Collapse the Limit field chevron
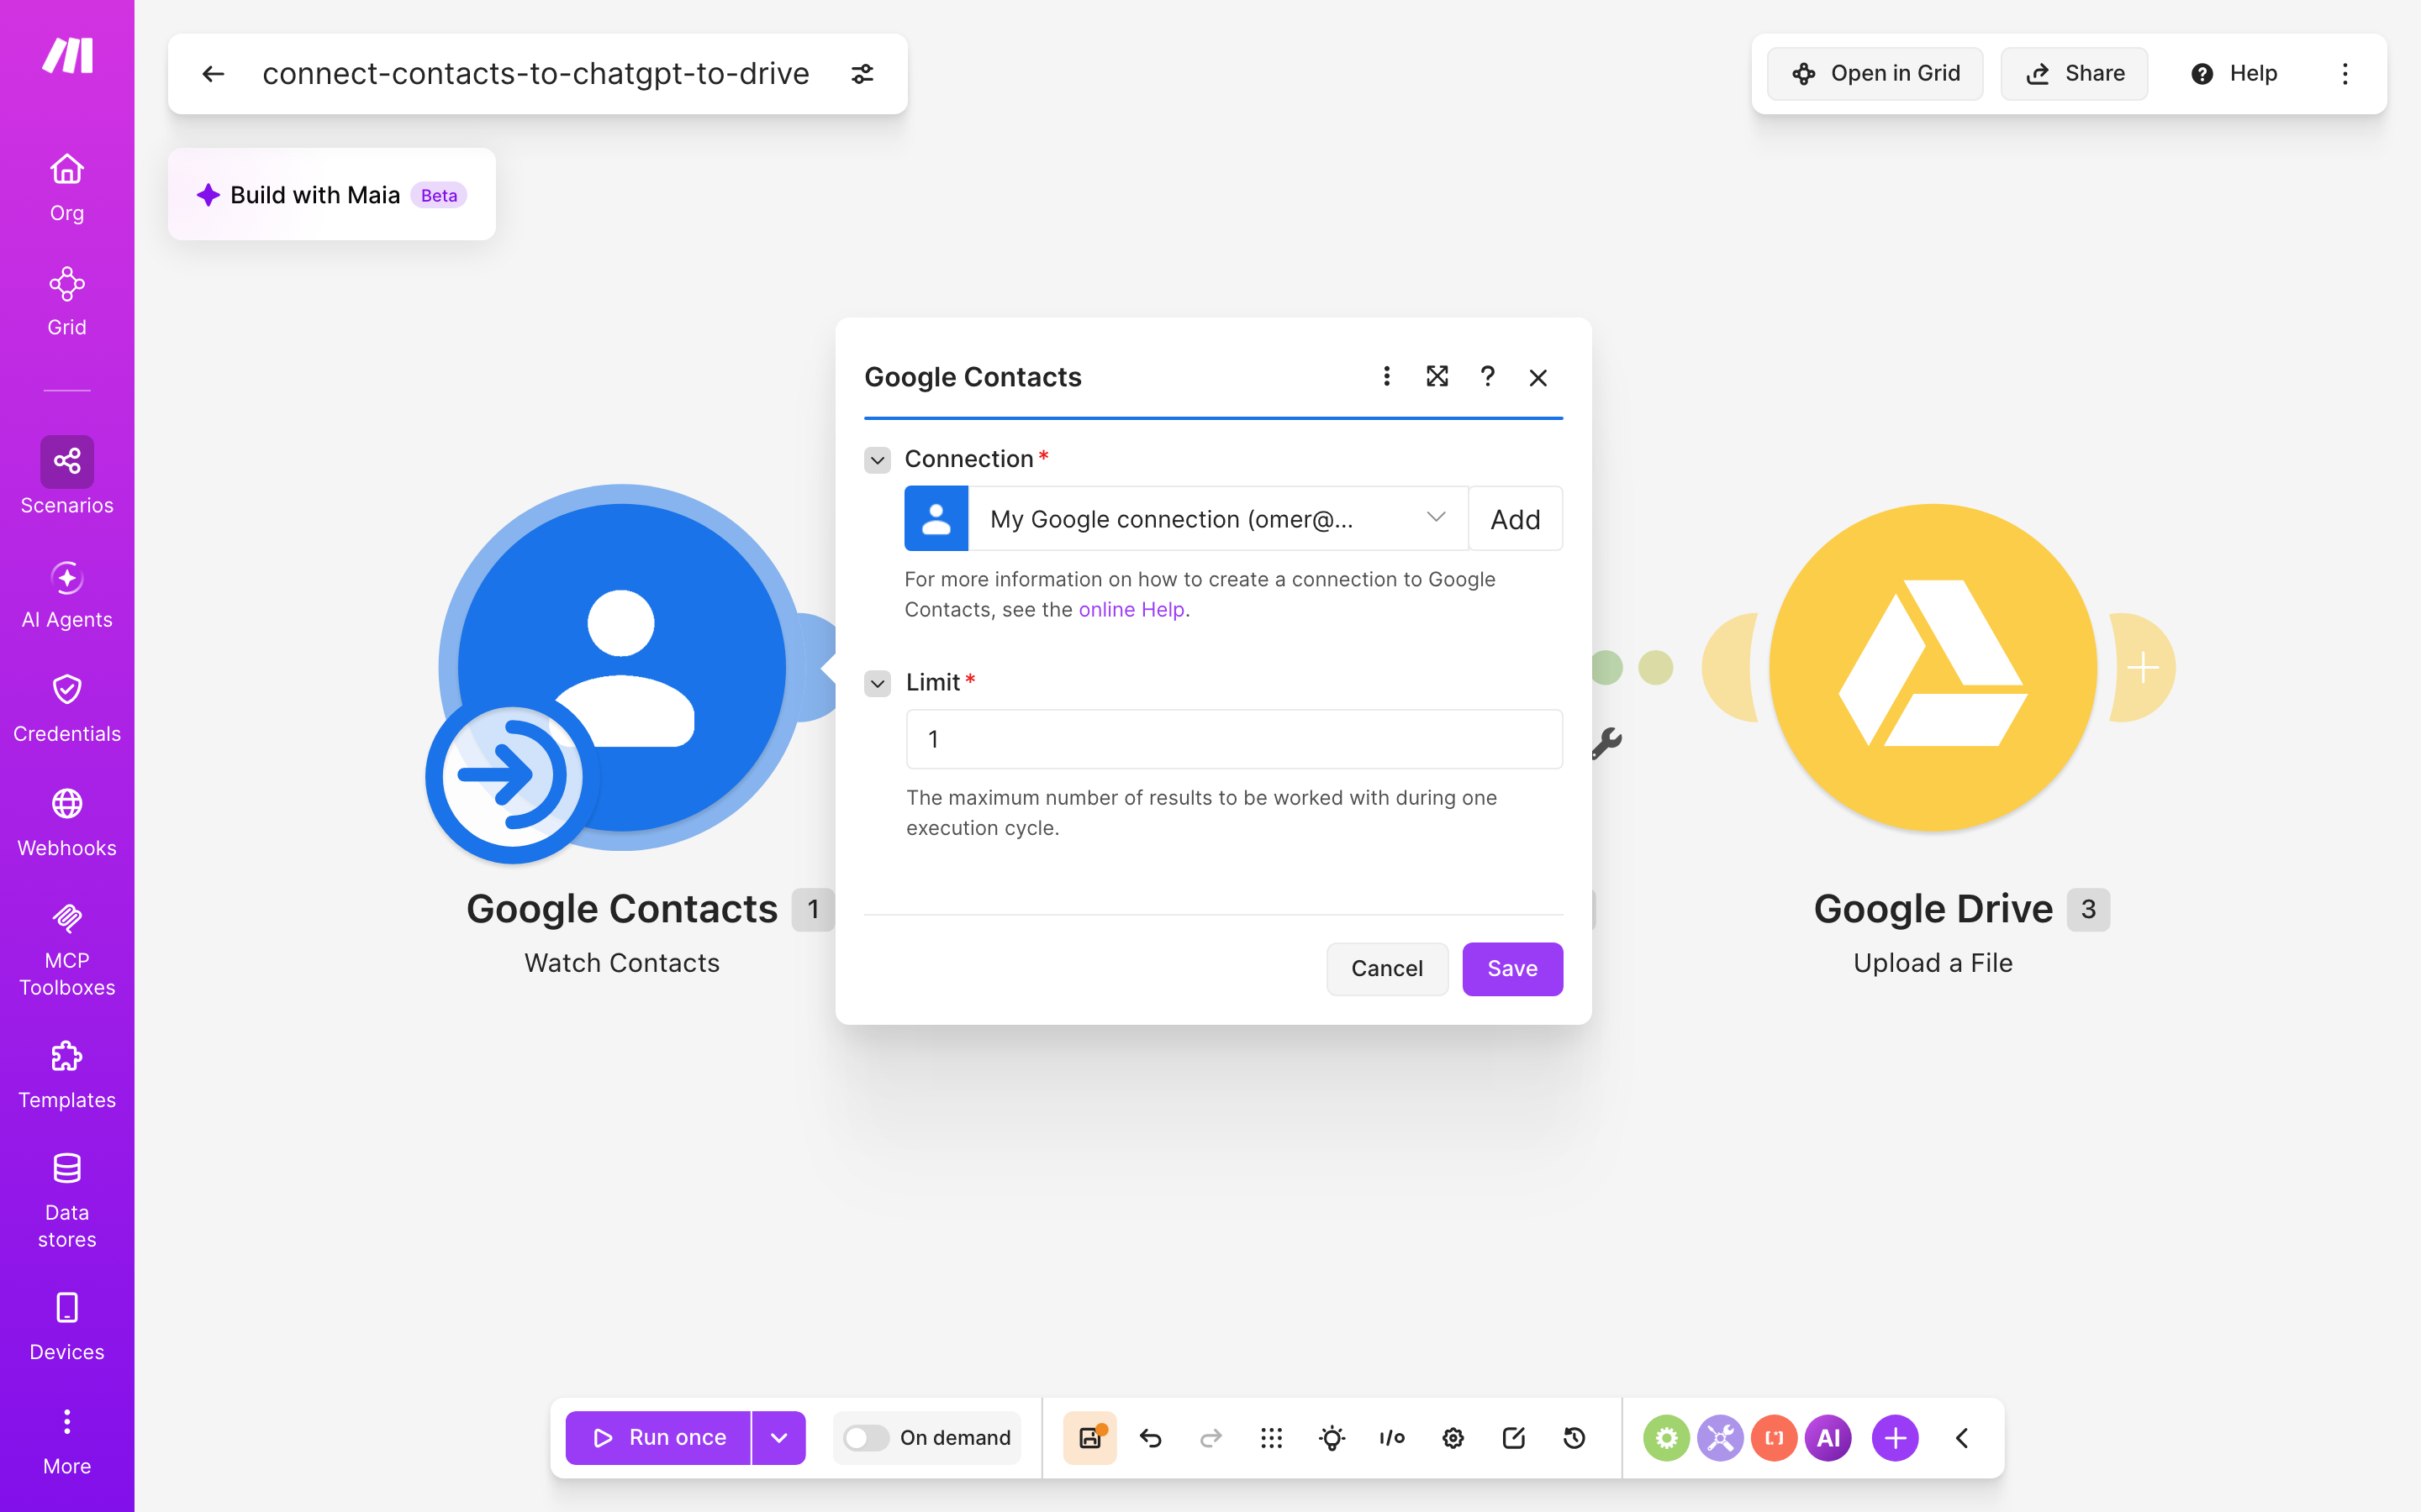Image resolution: width=2421 pixels, height=1512 pixels. pyautogui.click(x=878, y=684)
